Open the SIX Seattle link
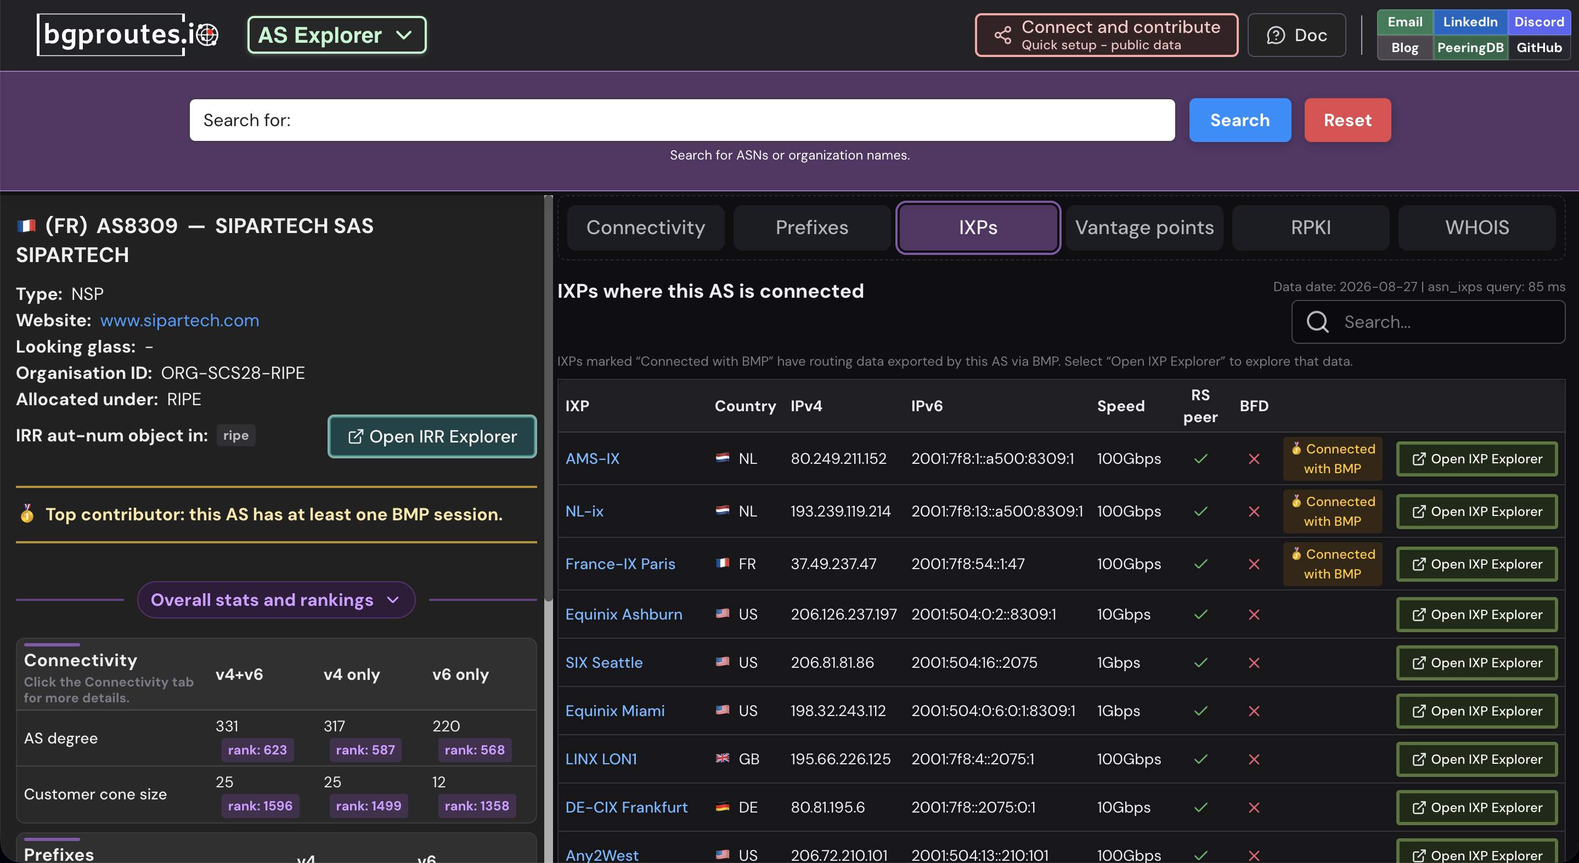 tap(604, 663)
